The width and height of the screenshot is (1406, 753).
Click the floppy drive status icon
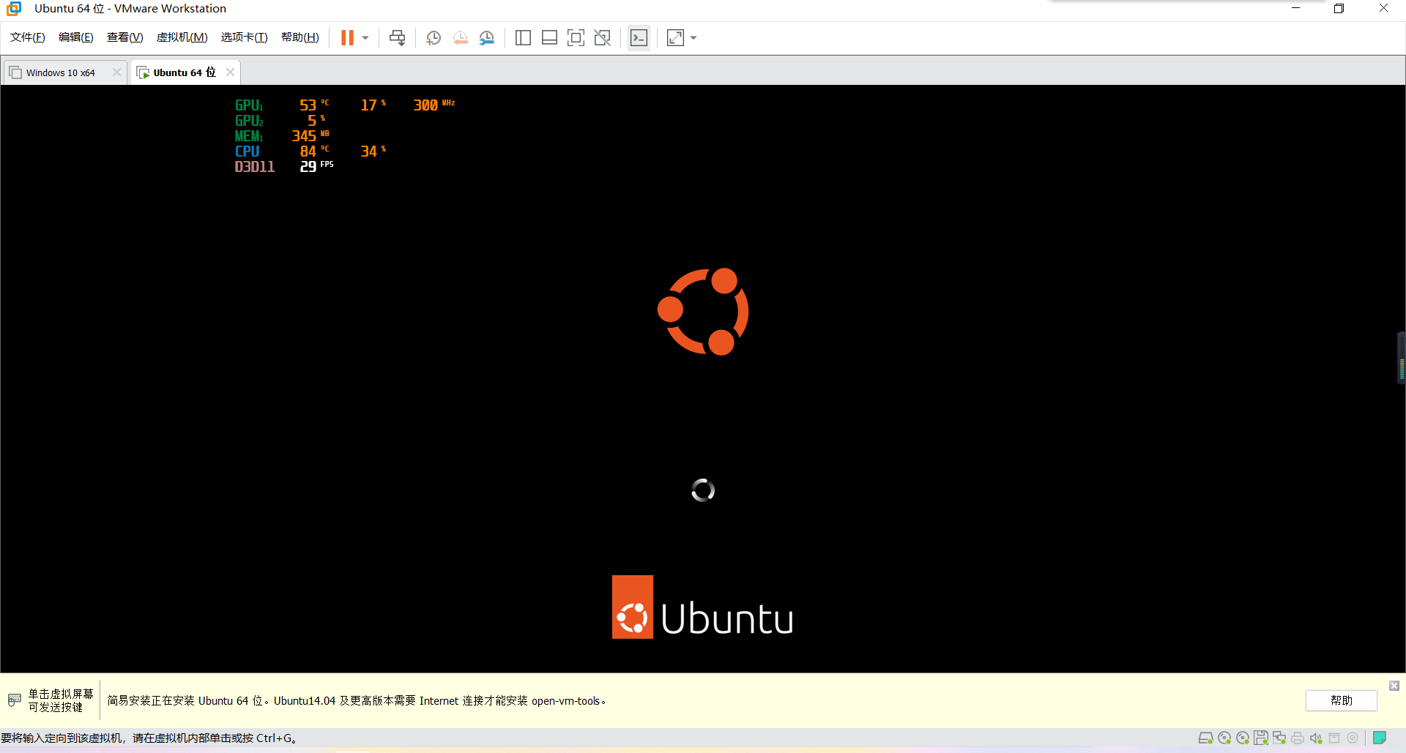pyautogui.click(x=1261, y=738)
